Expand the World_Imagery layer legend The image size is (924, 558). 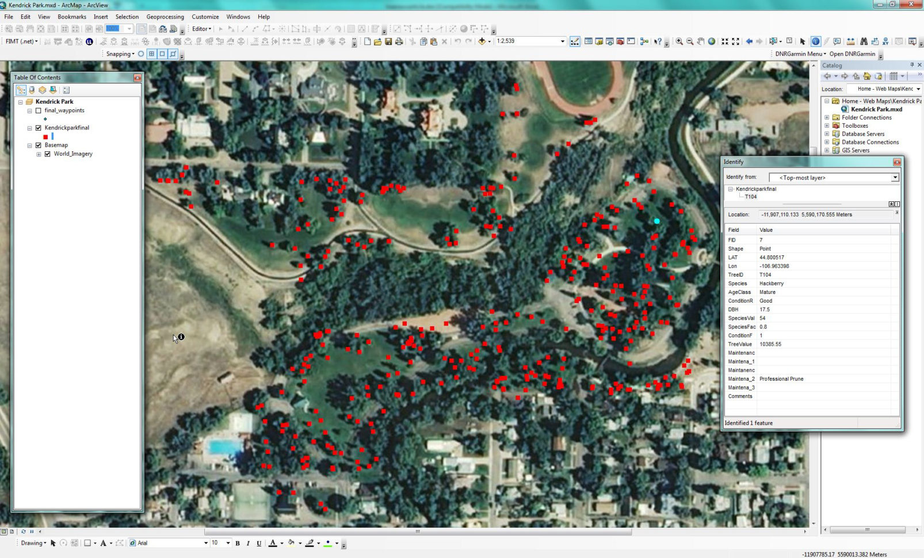pos(39,154)
